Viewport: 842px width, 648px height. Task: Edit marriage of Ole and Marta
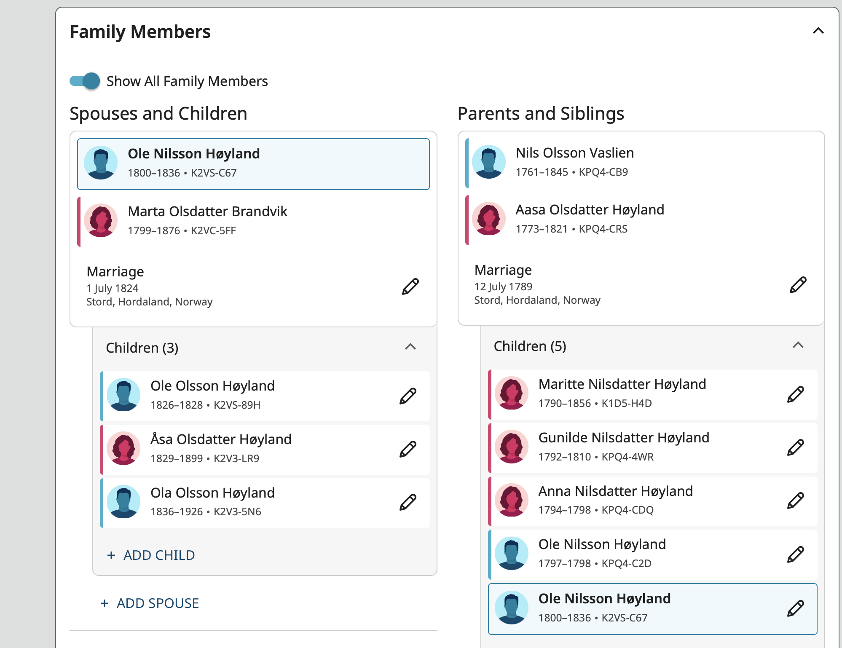(x=410, y=287)
